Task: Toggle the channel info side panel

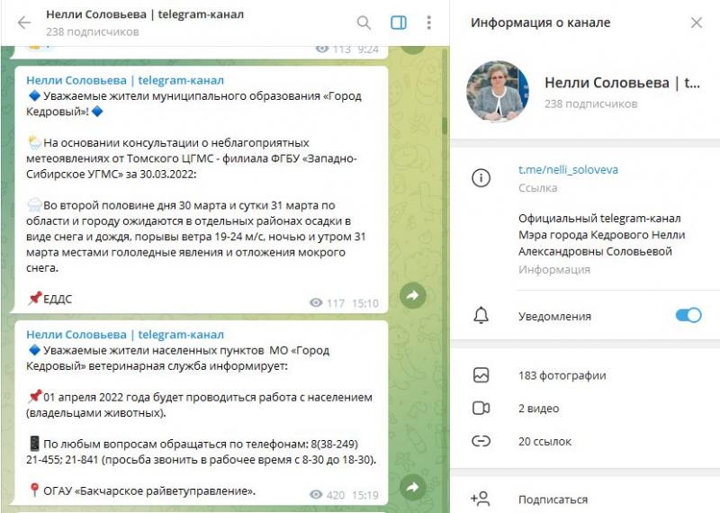Action: 398,22
